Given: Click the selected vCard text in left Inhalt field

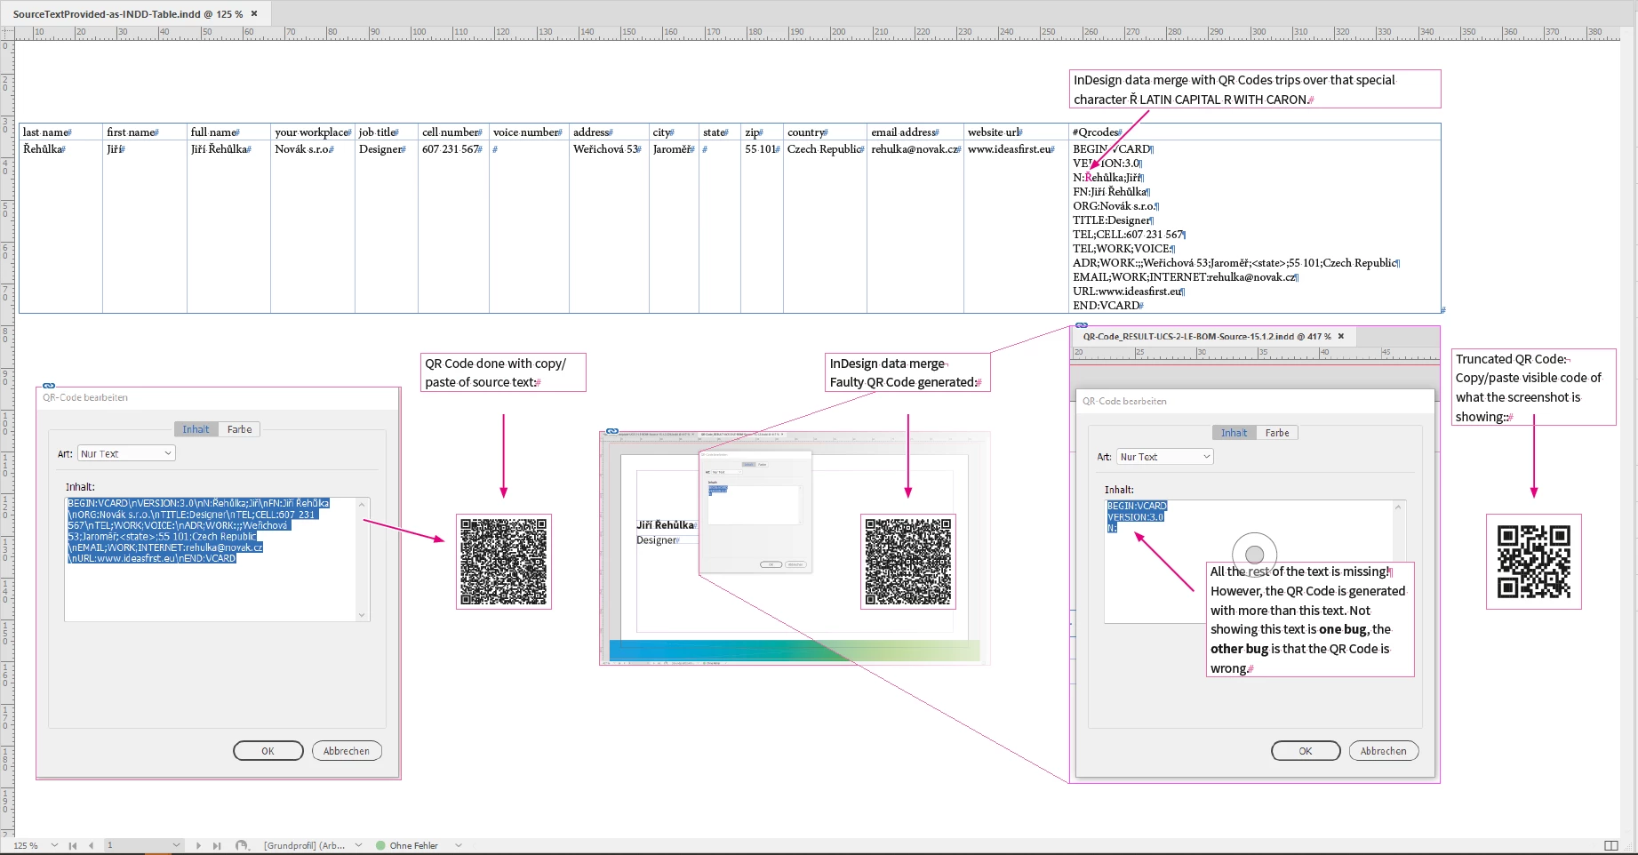Looking at the screenshot, I should click(198, 531).
